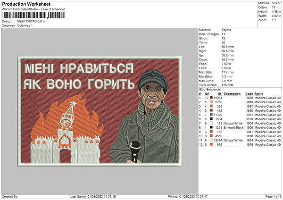This screenshot has height=200, width=283.
Task: Click the 'Stops:' label
Action: click(x=203, y=39)
